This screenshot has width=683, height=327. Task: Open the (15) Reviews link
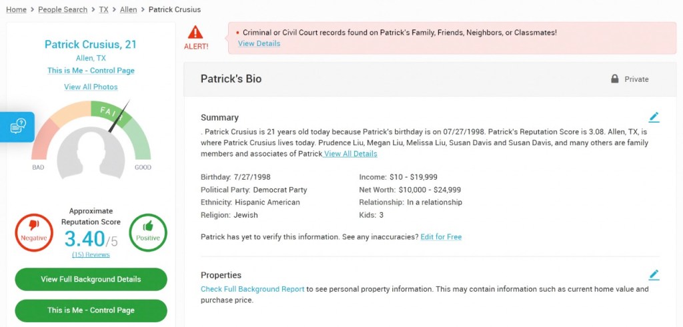(x=91, y=254)
